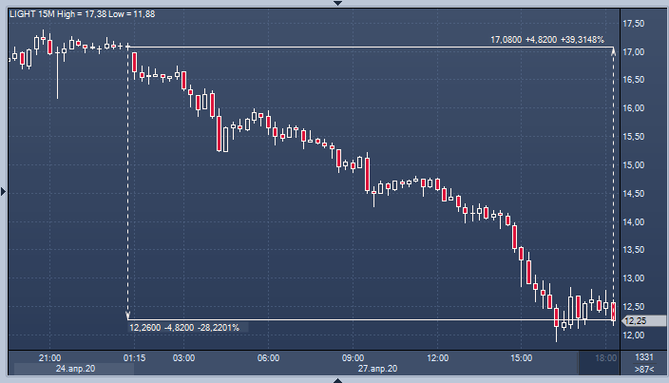Viewport: 669px width, 383px height.
Task: Click the bottom center collapse arrow
Action: [334, 379]
